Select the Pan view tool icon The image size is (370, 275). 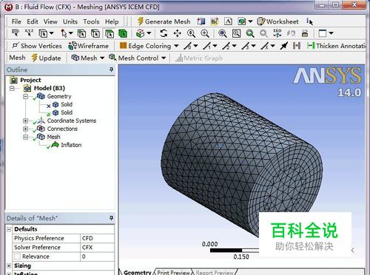[x=178, y=33]
